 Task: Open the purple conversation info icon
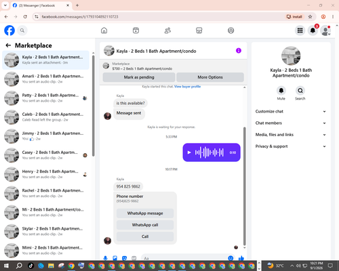pyautogui.click(x=239, y=51)
